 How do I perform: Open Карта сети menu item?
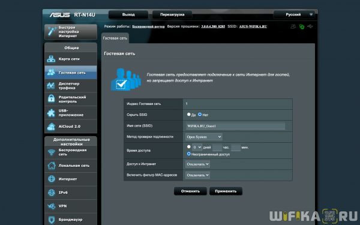71,59
